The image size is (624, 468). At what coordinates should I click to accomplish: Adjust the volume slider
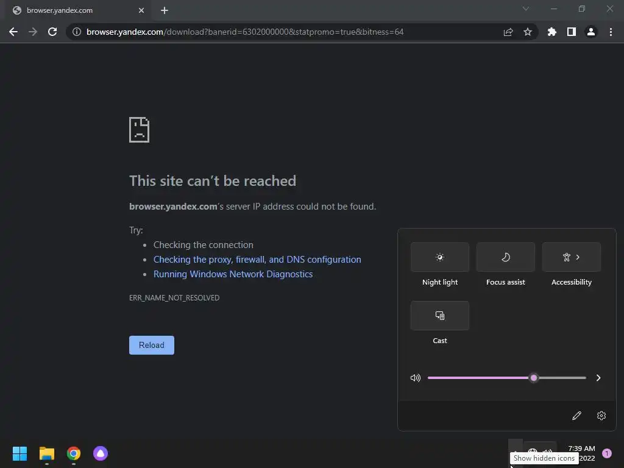[x=506, y=378]
